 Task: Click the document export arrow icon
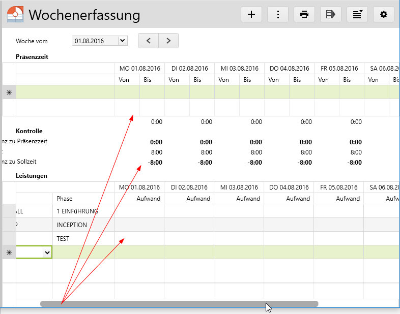coord(331,14)
